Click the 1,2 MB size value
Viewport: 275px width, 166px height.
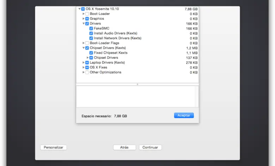coord(192,48)
